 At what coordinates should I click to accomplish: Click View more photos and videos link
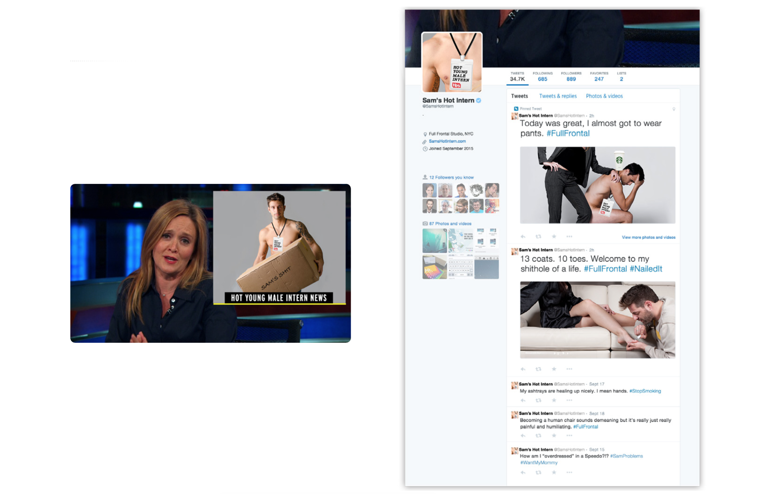649,237
